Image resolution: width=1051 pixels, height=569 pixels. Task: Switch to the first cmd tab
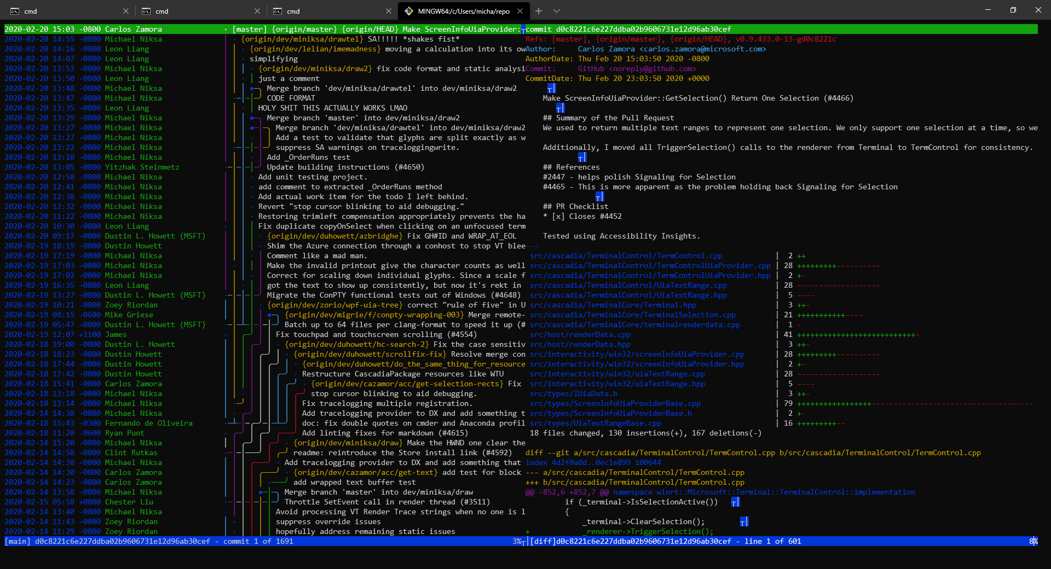pyautogui.click(x=68, y=11)
